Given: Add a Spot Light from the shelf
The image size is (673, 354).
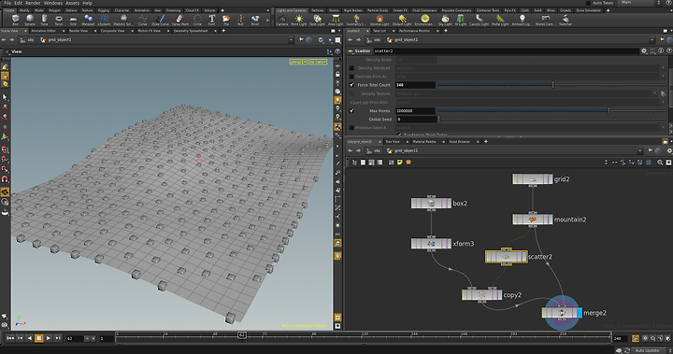Looking at the screenshot, I should coord(317,20).
